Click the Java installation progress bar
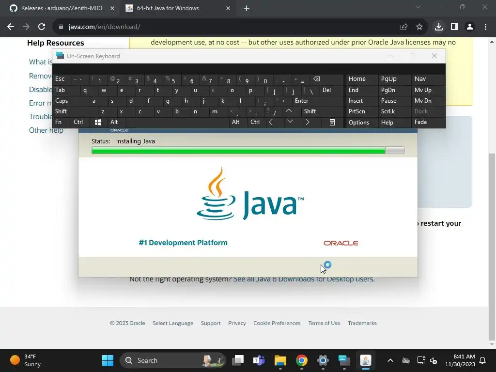Viewport: 496px width, 372px height. pyautogui.click(x=248, y=150)
